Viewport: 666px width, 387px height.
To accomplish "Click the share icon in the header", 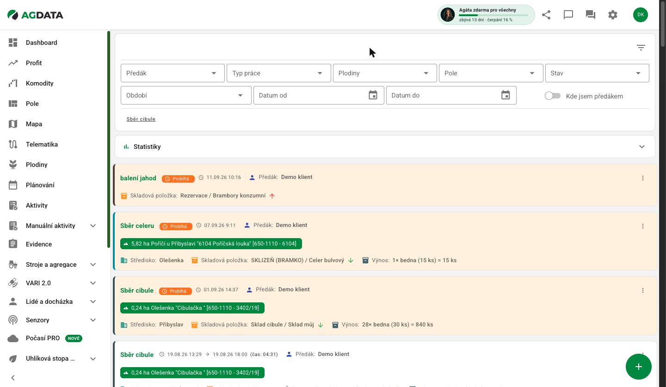I will (546, 15).
